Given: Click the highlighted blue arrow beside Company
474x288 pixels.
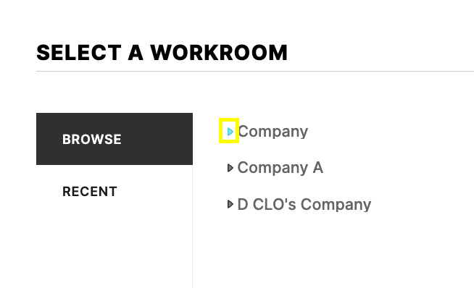Looking at the screenshot, I should 230,132.
